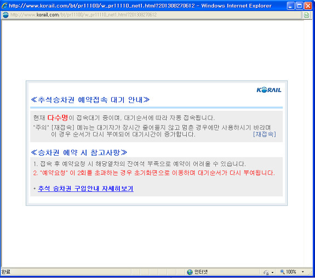Click the red 다수명 text
This screenshot has width=315, height=278.
[58, 117]
